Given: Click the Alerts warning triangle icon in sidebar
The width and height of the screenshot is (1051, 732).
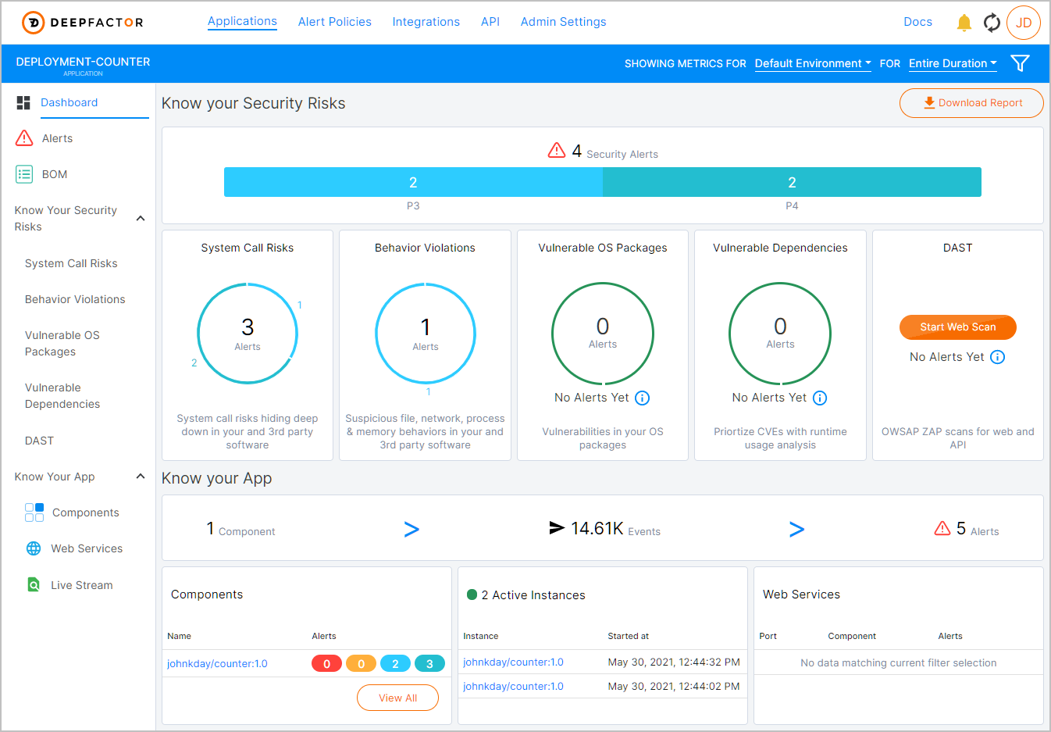Looking at the screenshot, I should pyautogui.click(x=24, y=138).
